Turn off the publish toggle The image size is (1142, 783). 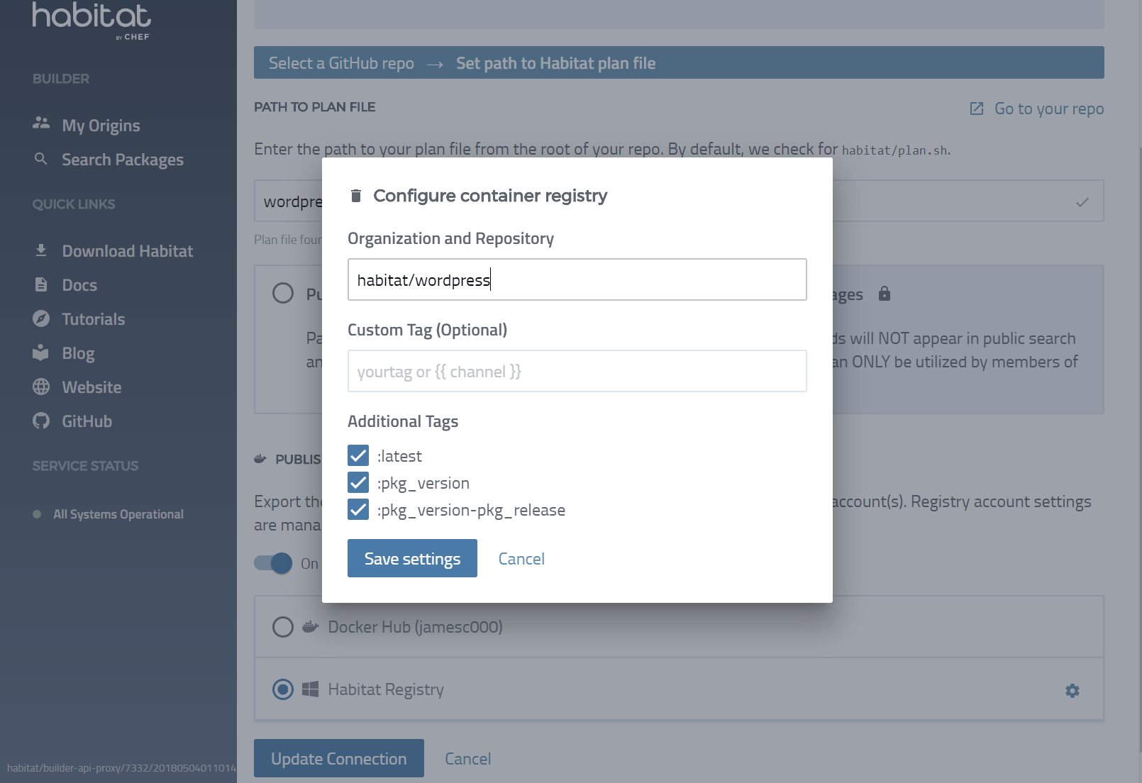coord(272,563)
